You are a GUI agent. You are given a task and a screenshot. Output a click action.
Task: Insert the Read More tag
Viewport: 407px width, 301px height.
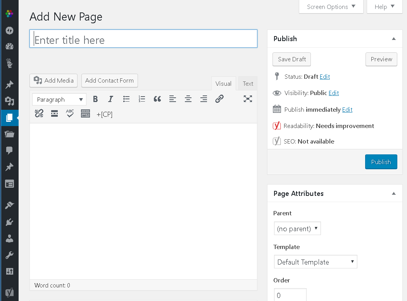pyautogui.click(x=54, y=114)
